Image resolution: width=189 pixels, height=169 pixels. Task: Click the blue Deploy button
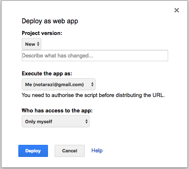tap(33, 151)
